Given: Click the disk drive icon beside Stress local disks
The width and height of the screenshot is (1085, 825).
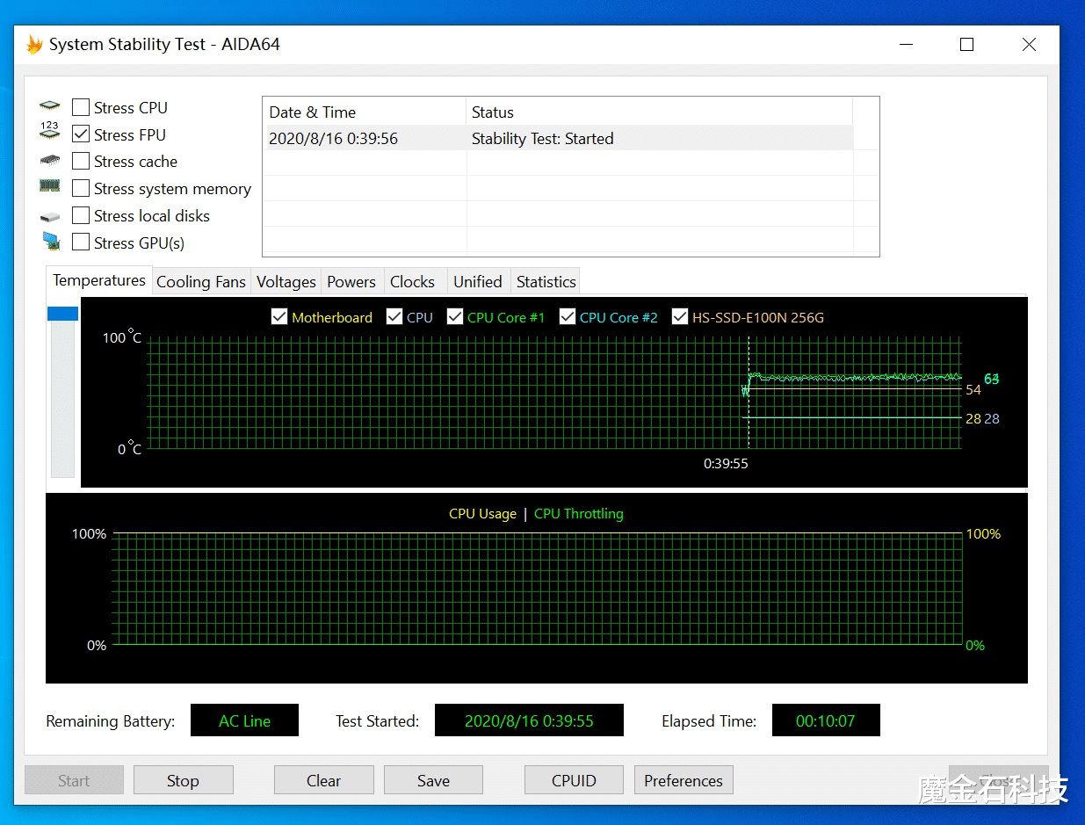Looking at the screenshot, I should (50, 216).
